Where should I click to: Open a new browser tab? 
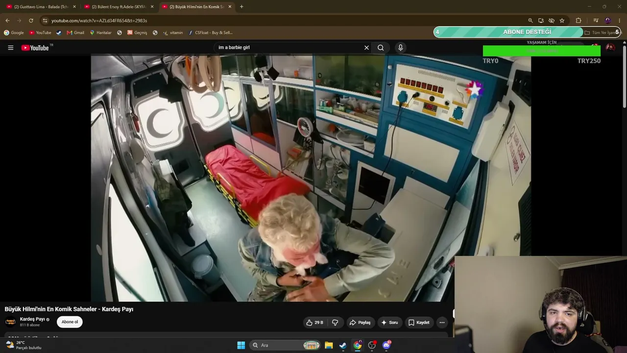coord(241,7)
